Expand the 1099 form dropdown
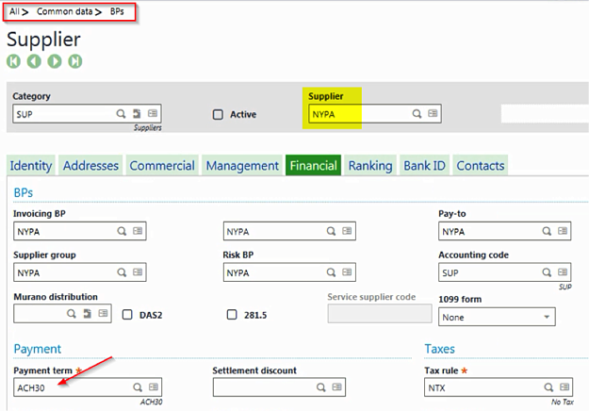Image resolution: width=589 pixels, height=411 pixels. click(x=548, y=317)
